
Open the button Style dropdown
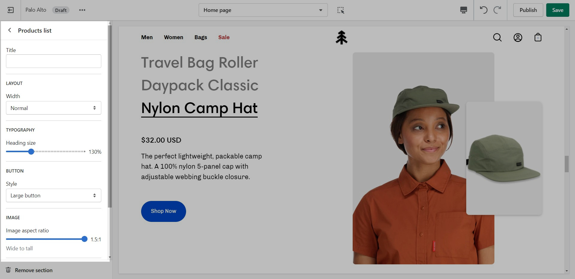click(x=54, y=196)
